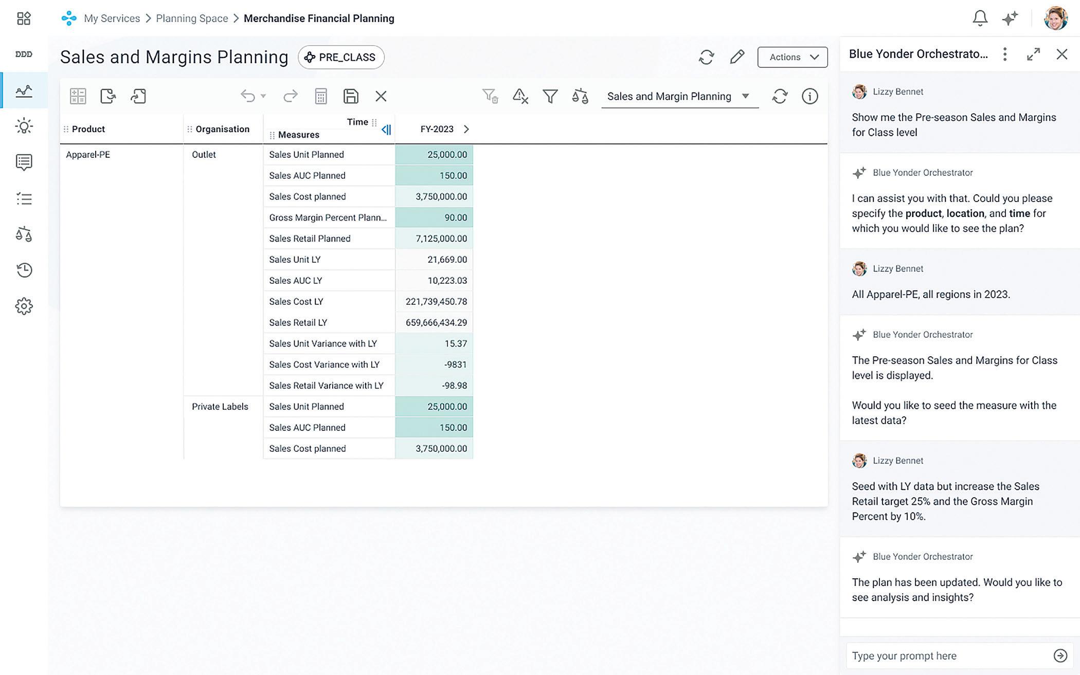The height and width of the screenshot is (675, 1080).
Task: Expand the FY-2023 column with the chevron
Action: (466, 129)
